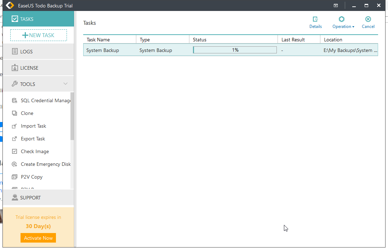
Task: Click the LOGS list icon
Action: pyautogui.click(x=15, y=51)
